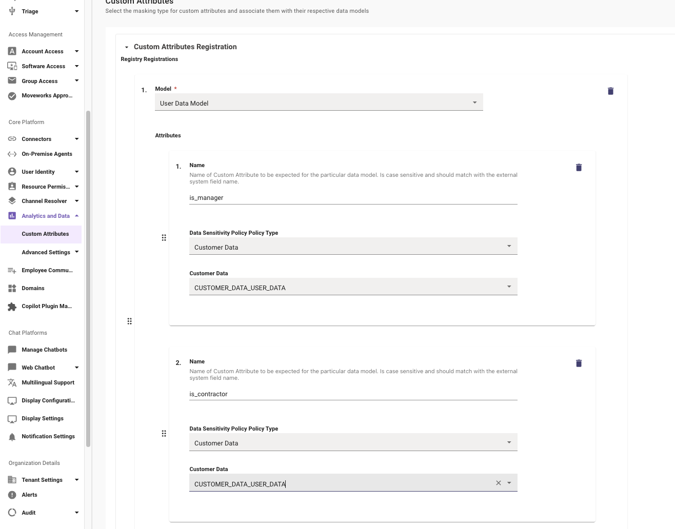Click the Analytics and Data chart icon

click(12, 216)
